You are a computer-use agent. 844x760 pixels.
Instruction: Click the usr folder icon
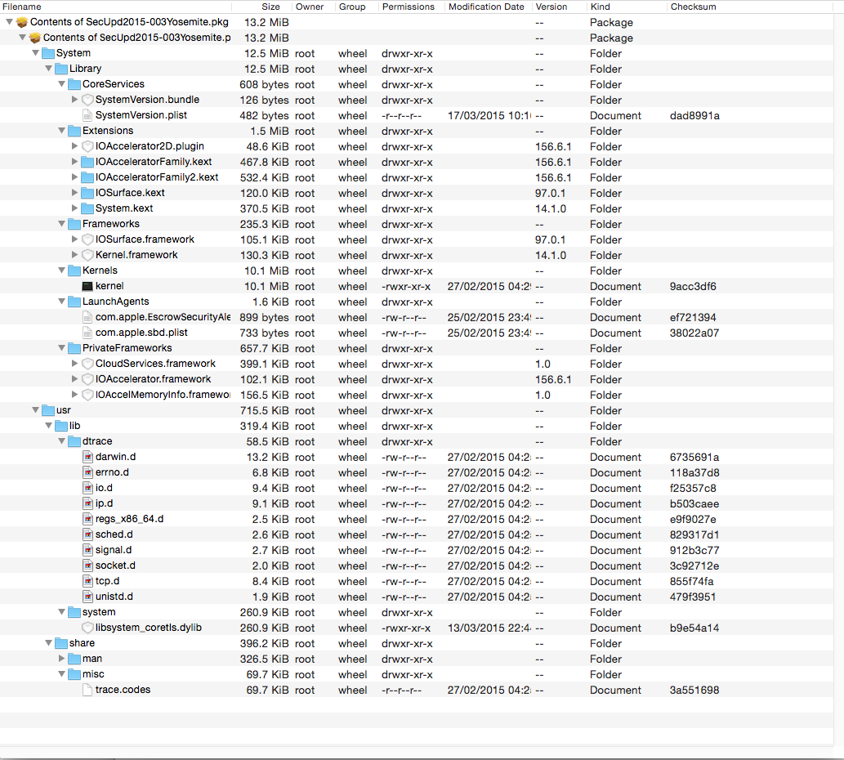coord(48,410)
